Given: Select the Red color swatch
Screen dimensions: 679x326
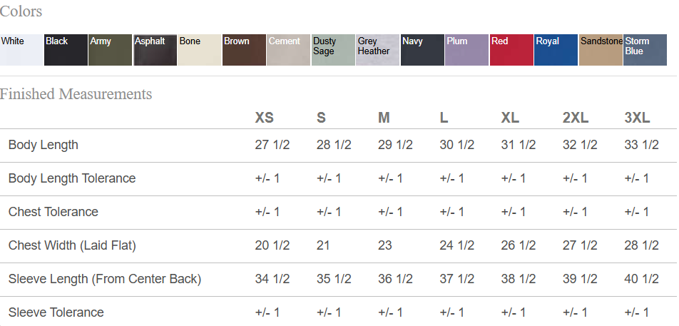Looking at the screenshot, I should [x=511, y=50].
